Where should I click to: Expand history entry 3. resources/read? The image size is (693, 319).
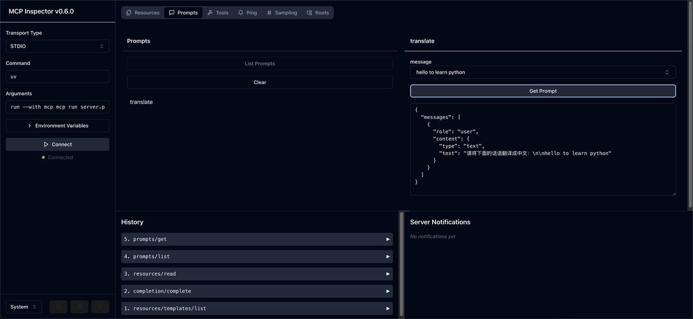[257, 274]
